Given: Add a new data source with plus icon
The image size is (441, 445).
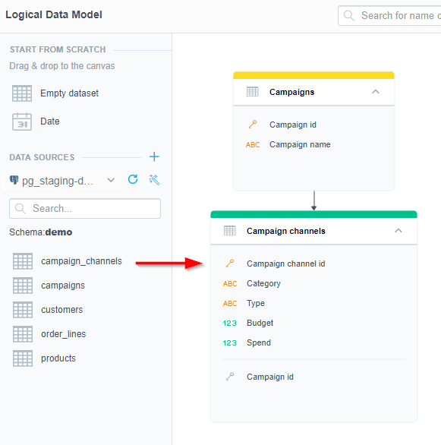Looking at the screenshot, I should click(x=154, y=156).
